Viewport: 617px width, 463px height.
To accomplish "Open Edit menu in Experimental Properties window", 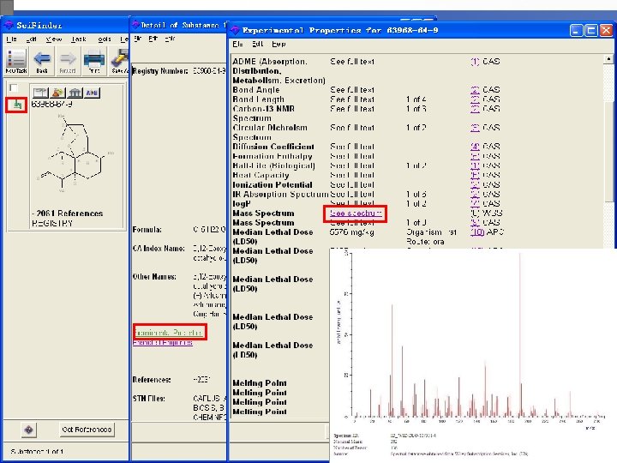I will click(x=258, y=44).
